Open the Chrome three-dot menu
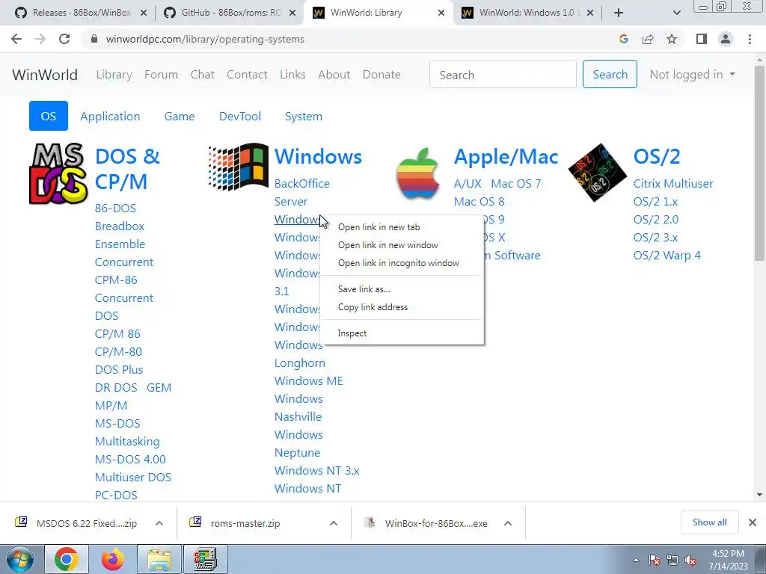766x574 pixels. (x=750, y=39)
